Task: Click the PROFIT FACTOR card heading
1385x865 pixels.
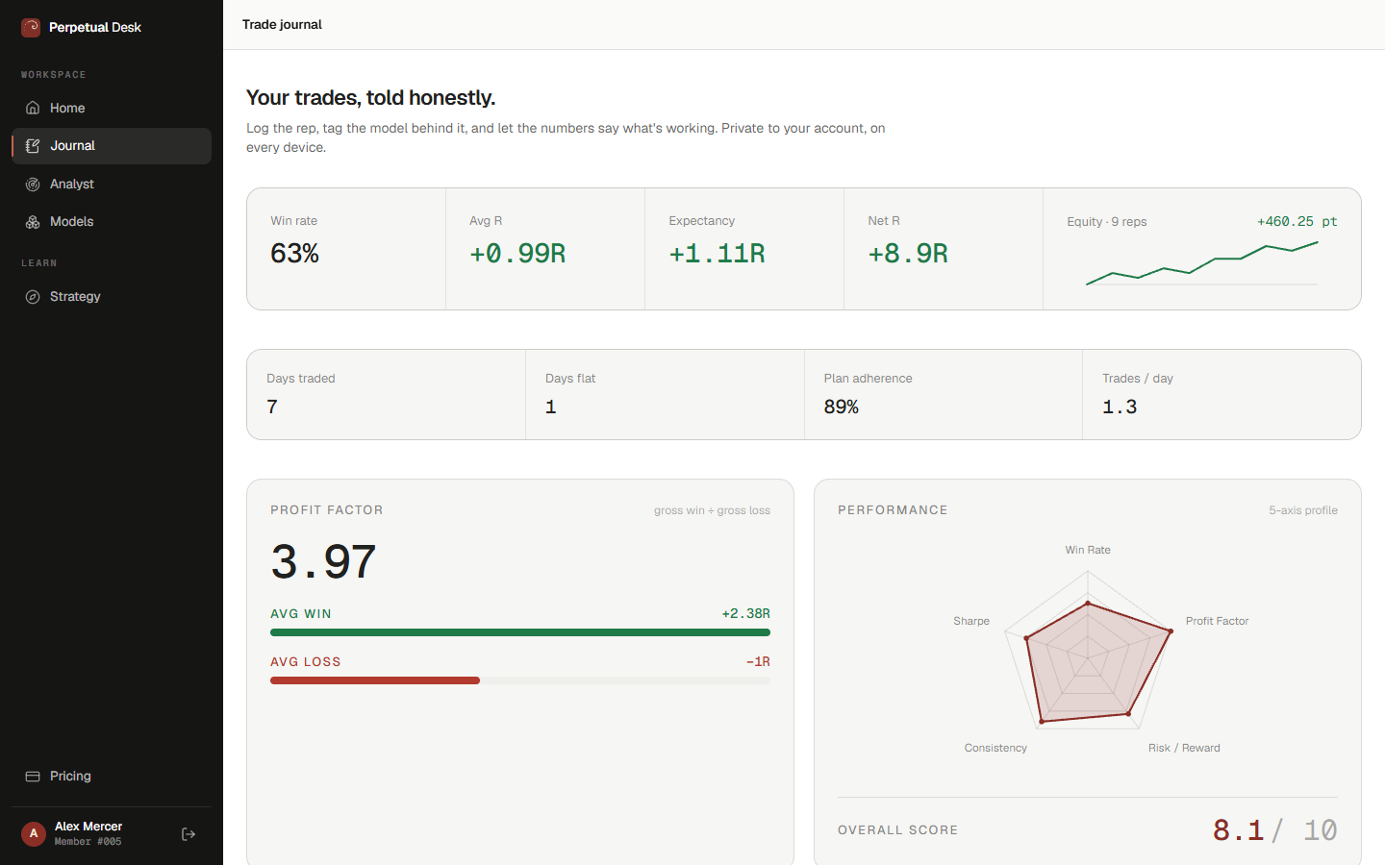Action: pyautogui.click(x=327, y=510)
